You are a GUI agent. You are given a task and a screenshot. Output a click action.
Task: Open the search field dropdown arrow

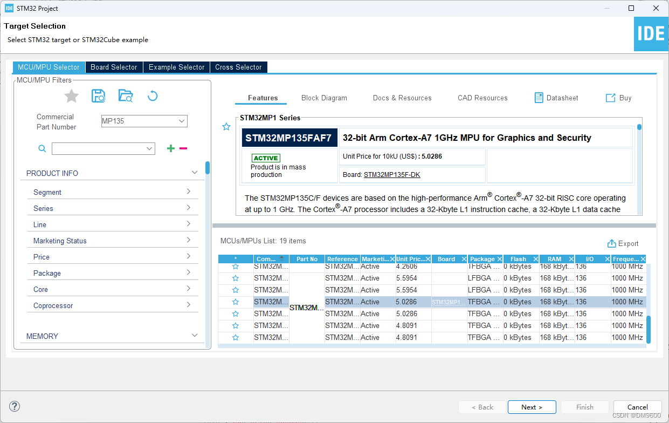coord(149,148)
